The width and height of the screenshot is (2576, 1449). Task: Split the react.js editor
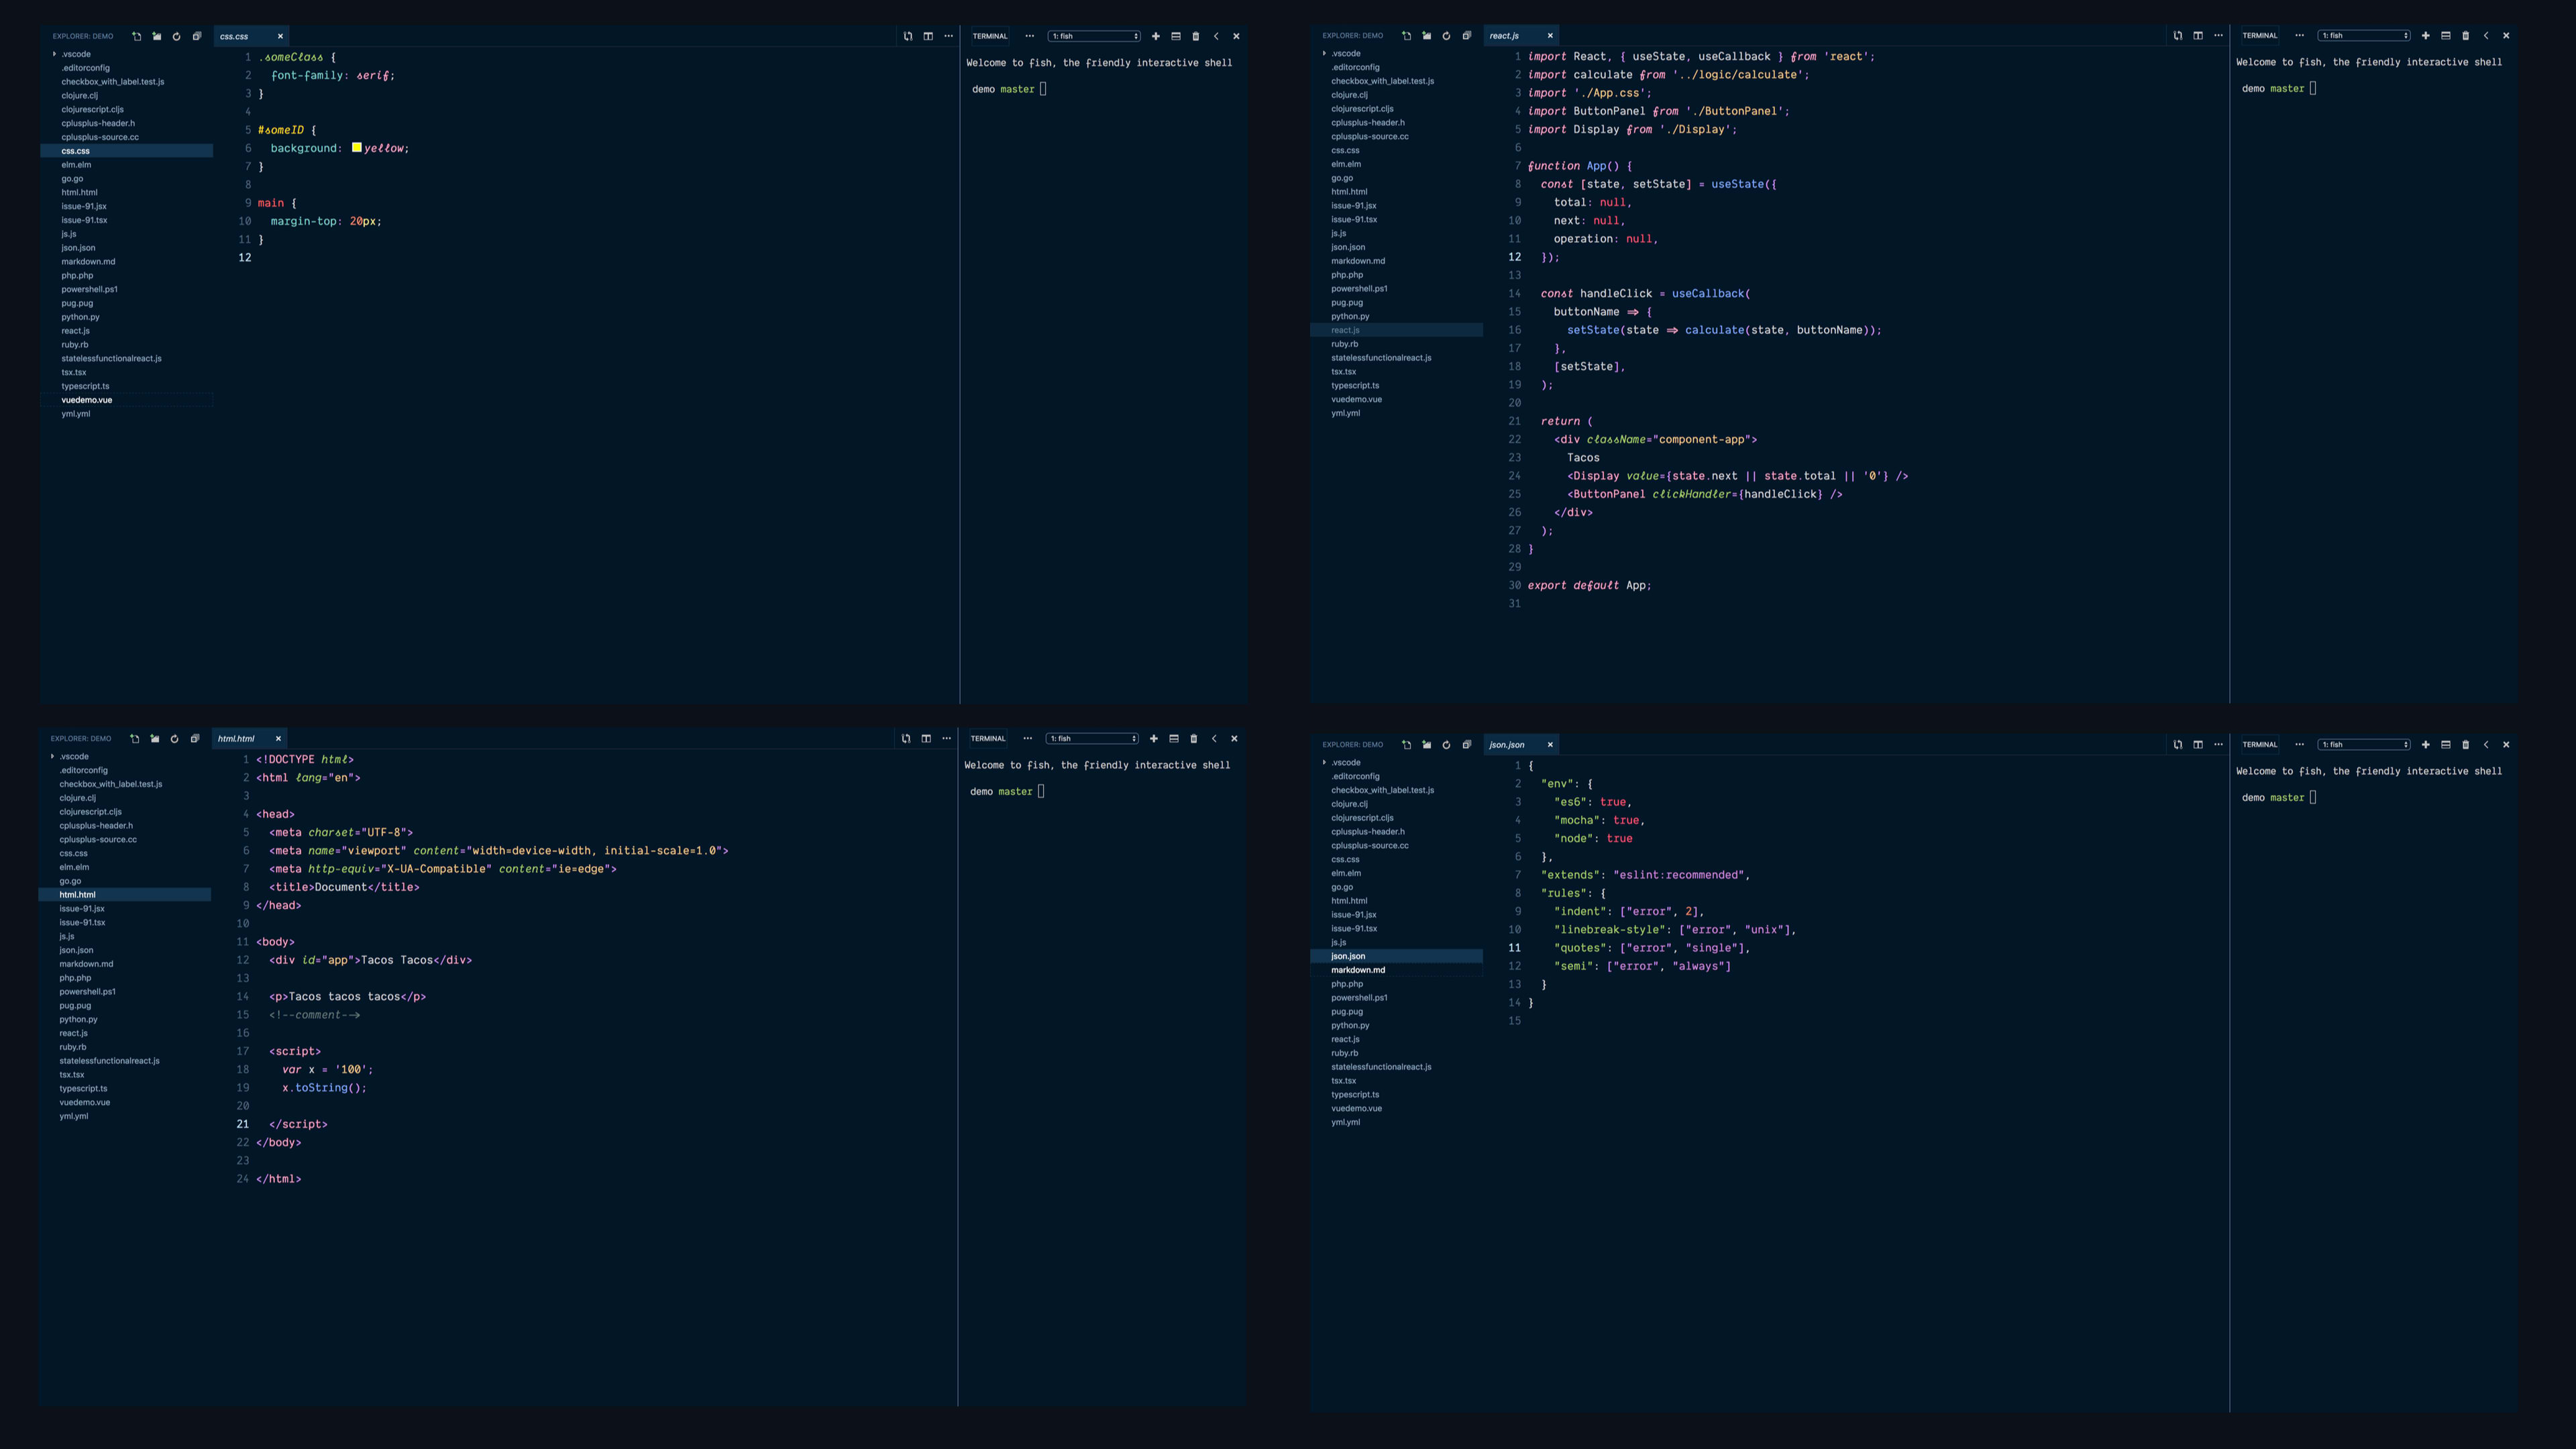2198,35
